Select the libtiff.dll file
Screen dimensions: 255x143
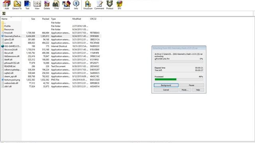(x=51, y=60)
